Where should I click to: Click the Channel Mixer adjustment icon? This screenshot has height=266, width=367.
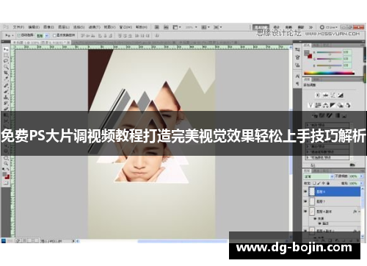coord(348,105)
